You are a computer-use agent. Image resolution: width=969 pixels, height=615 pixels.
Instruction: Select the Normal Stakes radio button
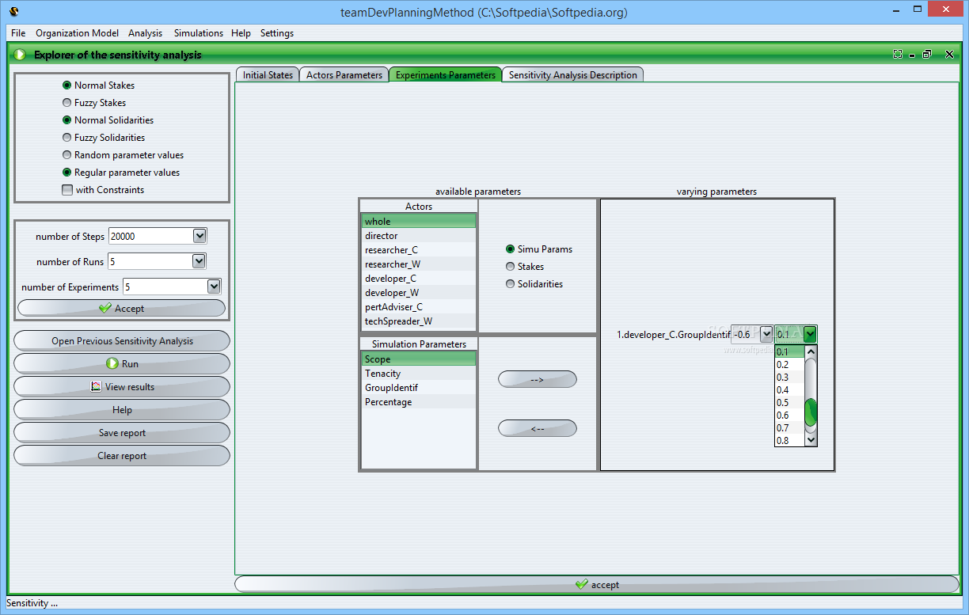pyautogui.click(x=66, y=85)
